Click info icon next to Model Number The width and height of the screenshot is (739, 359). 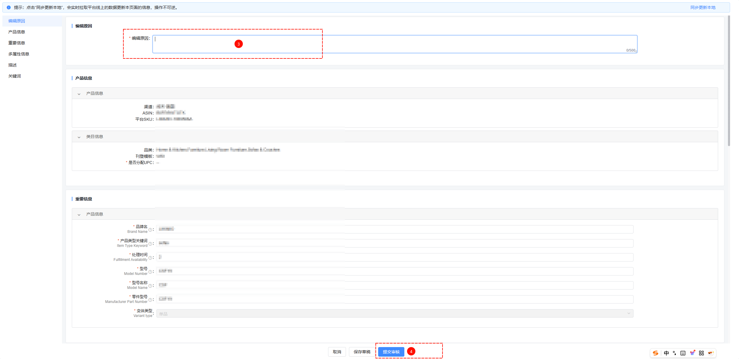click(x=150, y=272)
